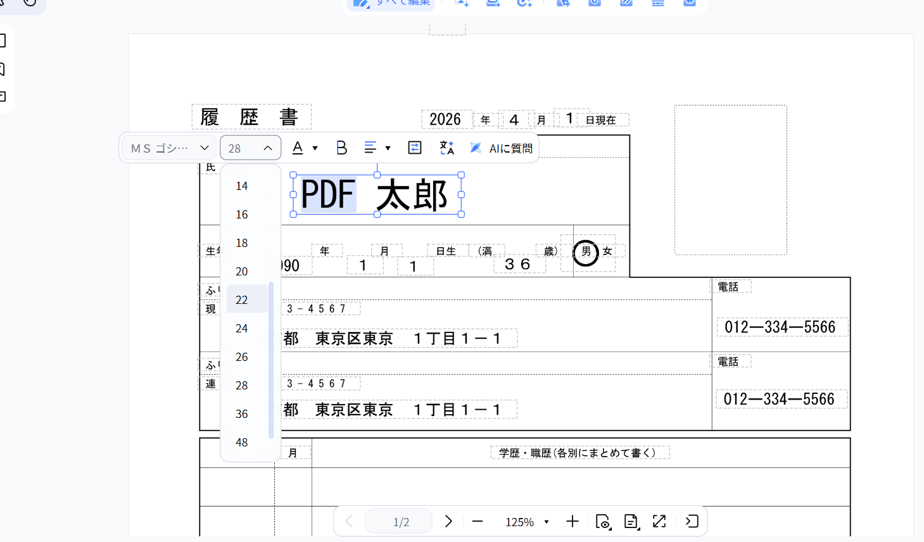Select font size 36 from the size list

point(241,413)
